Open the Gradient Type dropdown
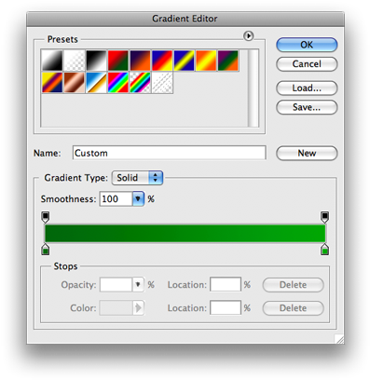Screen dimensions: 370x380 (137, 178)
